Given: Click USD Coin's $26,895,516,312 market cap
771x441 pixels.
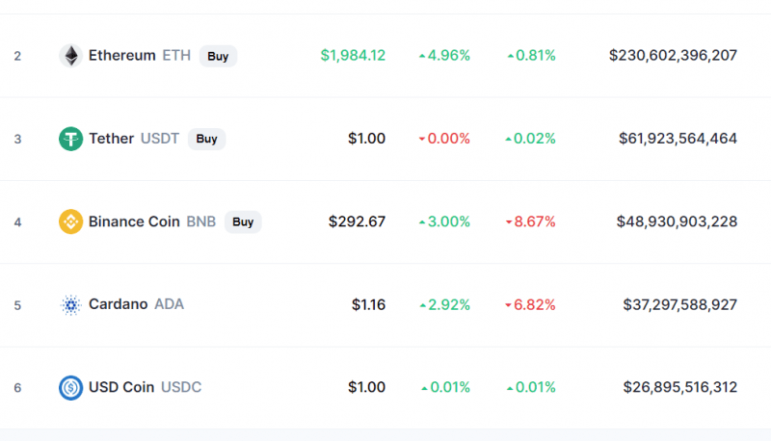Looking at the screenshot, I should 679,388.
